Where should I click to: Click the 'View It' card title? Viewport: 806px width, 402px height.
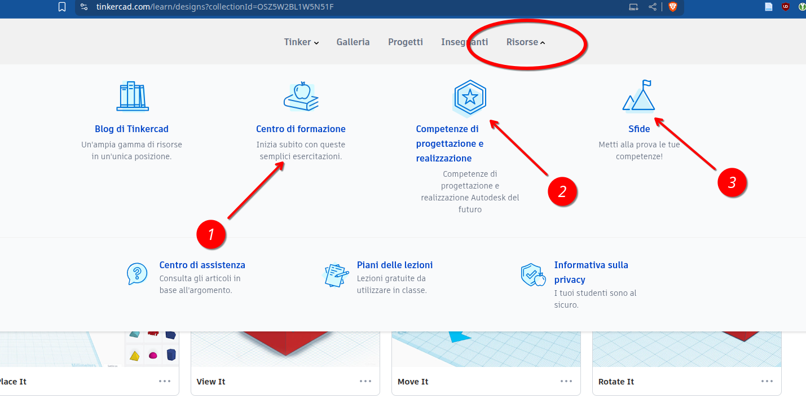pyautogui.click(x=211, y=382)
